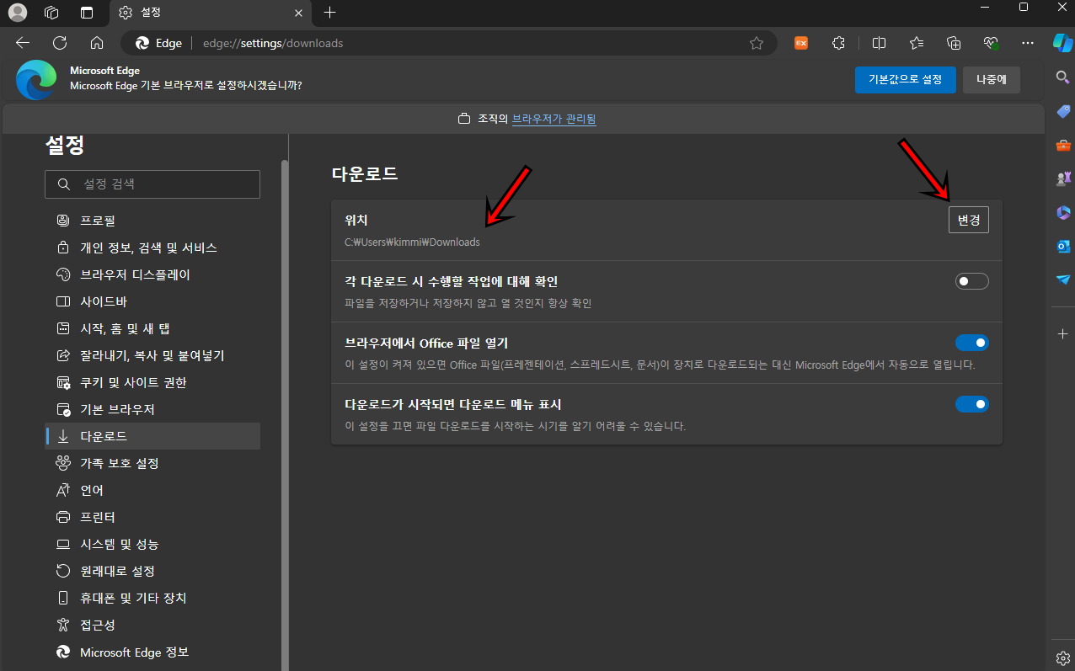Open a new tab with plus button
Viewport: 1075px width, 671px height.
(x=329, y=13)
